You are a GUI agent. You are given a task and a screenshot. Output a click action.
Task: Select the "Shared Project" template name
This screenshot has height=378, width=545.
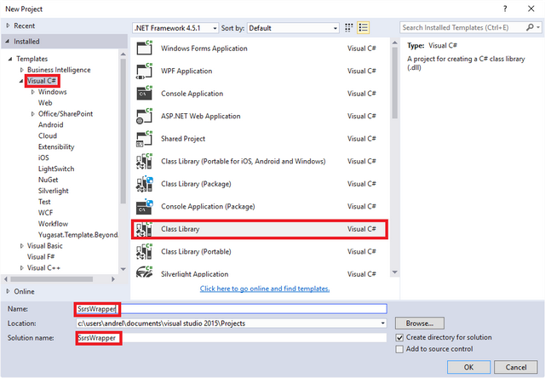[x=183, y=139]
